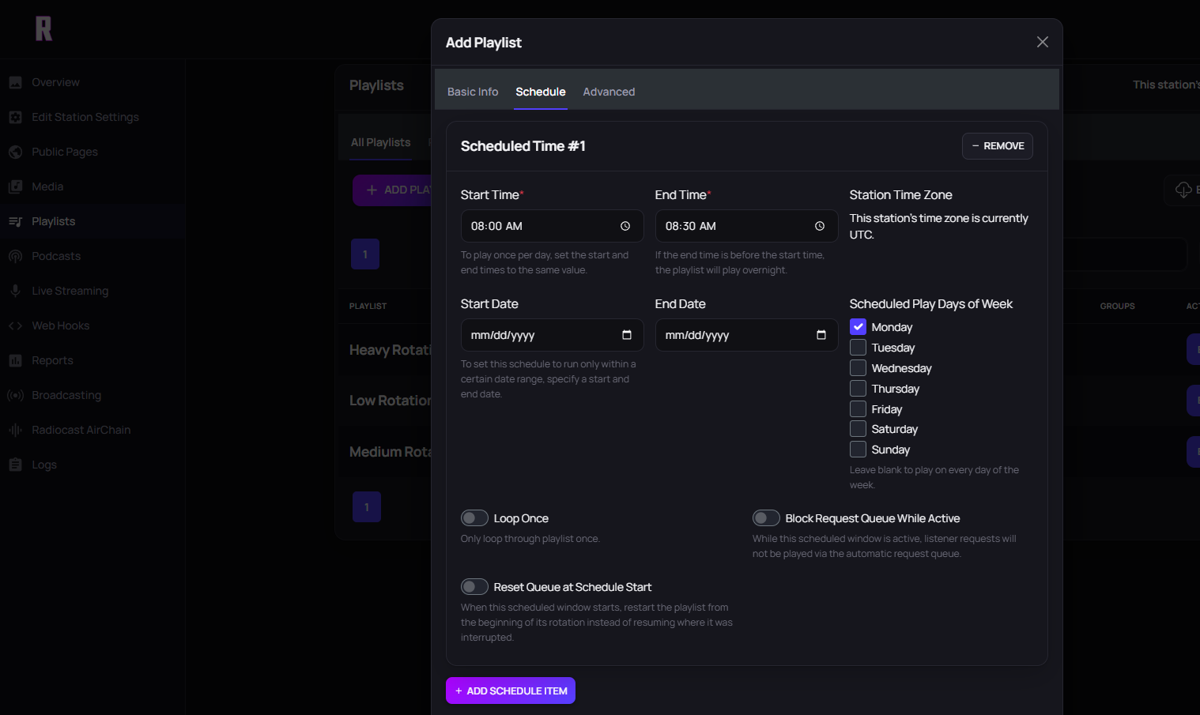Select the All Playlists tab

381,142
